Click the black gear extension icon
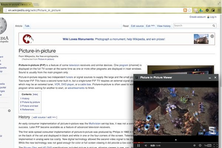The image size is (222, 148). [x=207, y=10]
